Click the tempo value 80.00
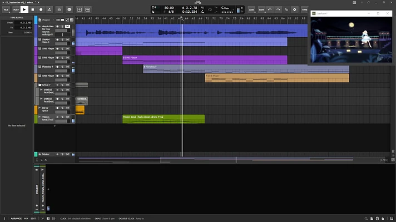The width and height of the screenshot is (396, 222). 169,8
